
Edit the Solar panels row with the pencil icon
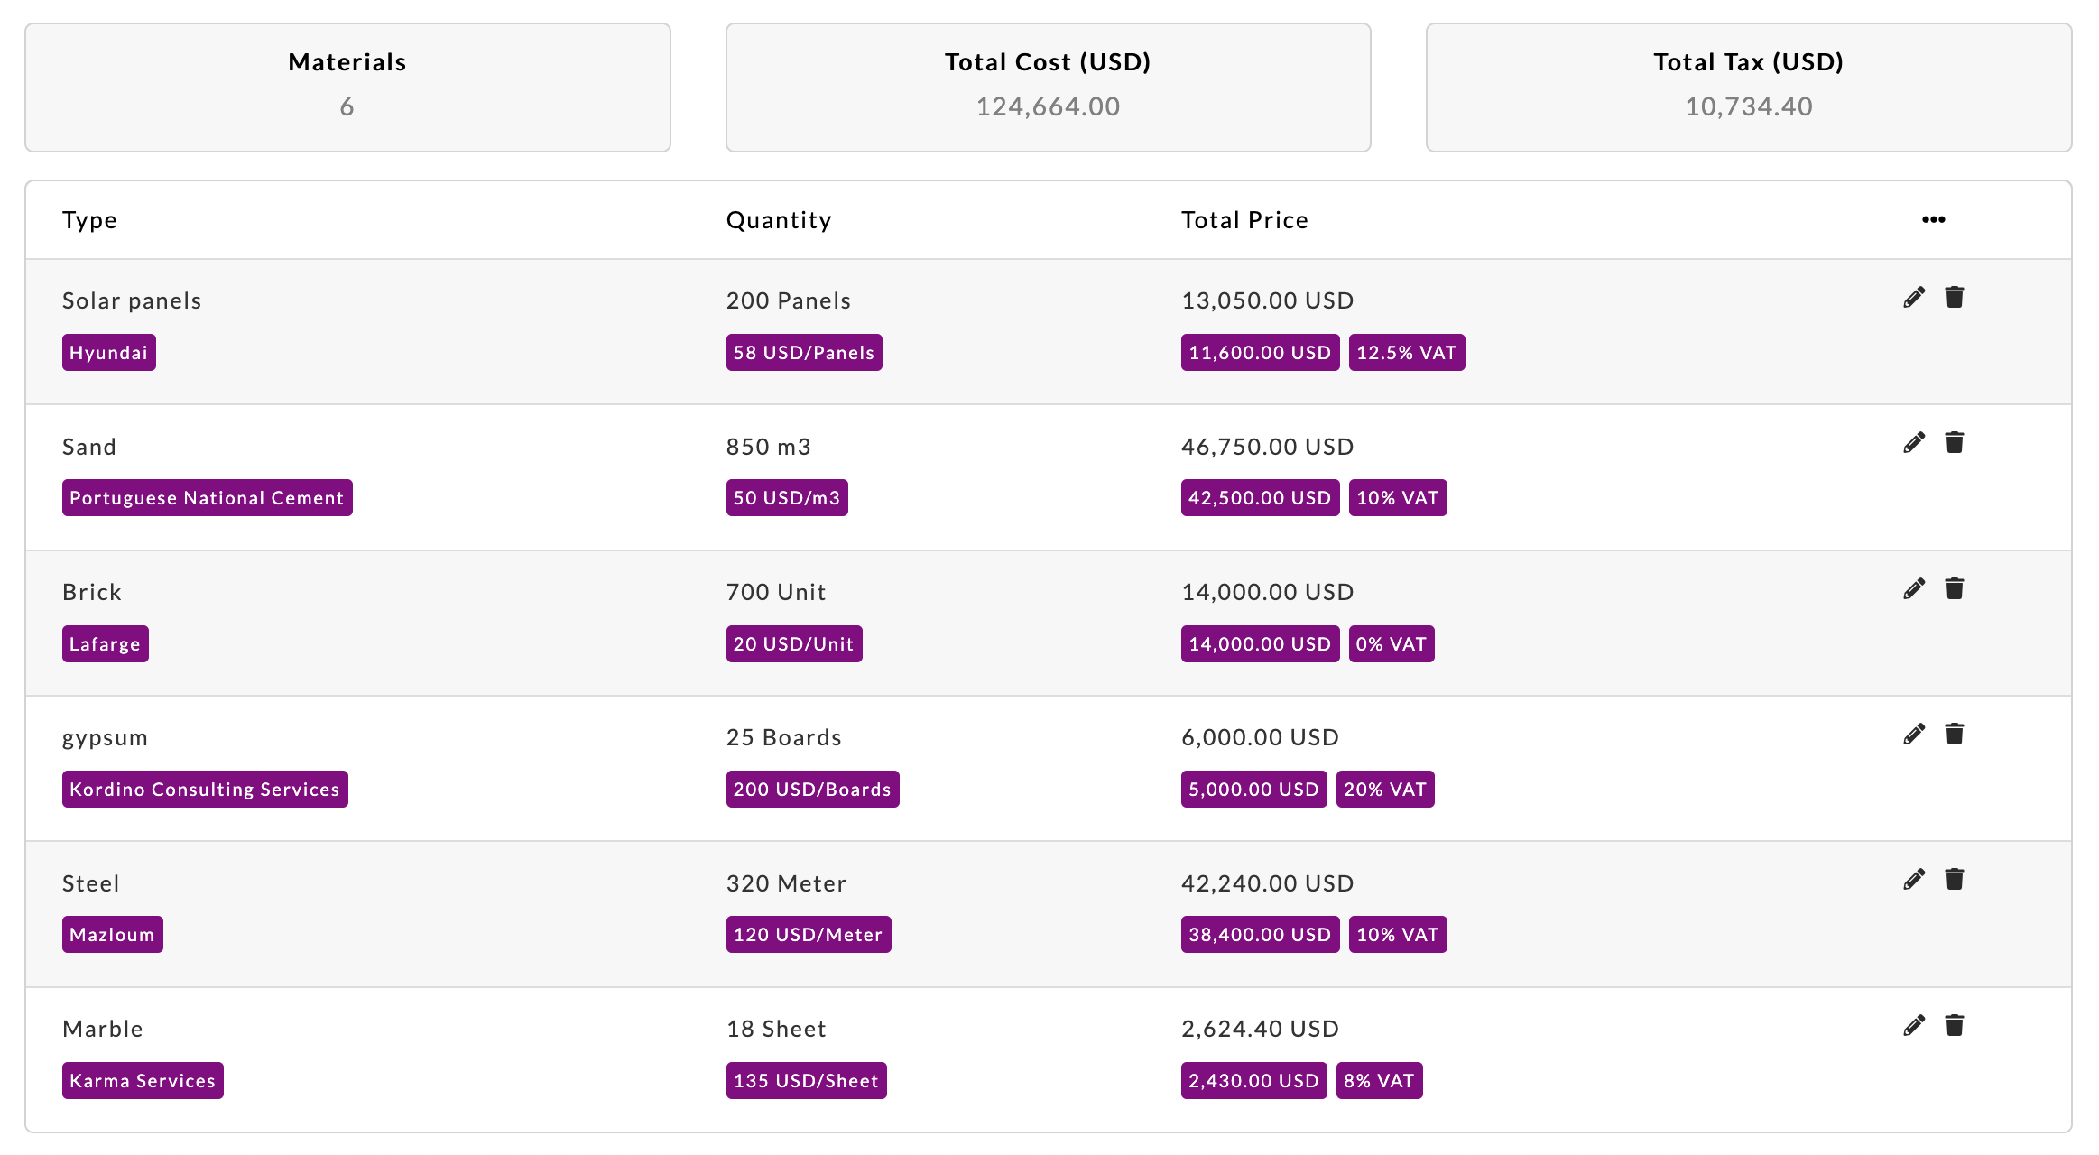pos(1913,298)
